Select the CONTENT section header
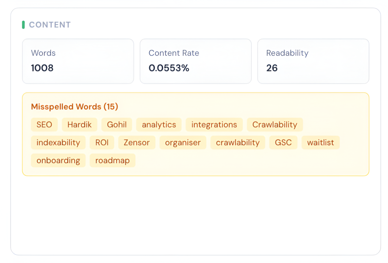 pyautogui.click(x=50, y=25)
